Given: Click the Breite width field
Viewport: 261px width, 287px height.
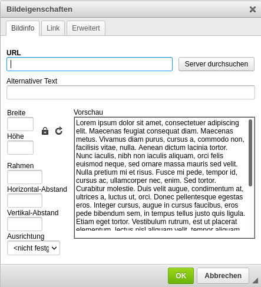Looking at the screenshot, I should click(x=20, y=124).
